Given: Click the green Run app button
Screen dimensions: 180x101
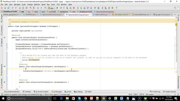Looking at the screenshot, I should [57, 8].
